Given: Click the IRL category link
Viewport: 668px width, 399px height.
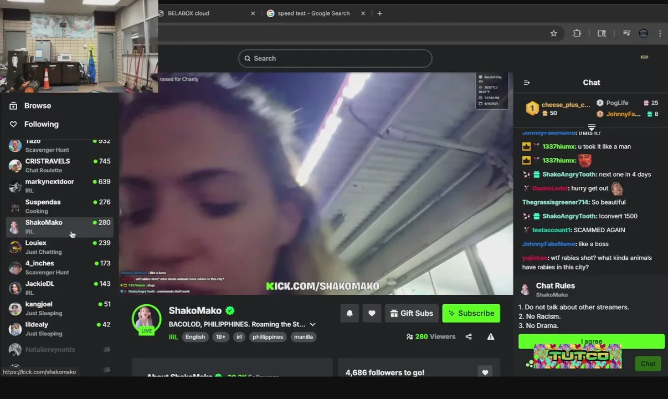Looking at the screenshot, I should click(x=173, y=337).
